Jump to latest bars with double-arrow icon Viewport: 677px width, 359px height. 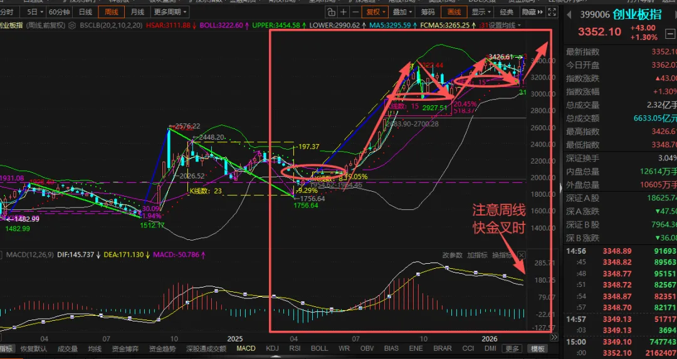click(x=554, y=337)
